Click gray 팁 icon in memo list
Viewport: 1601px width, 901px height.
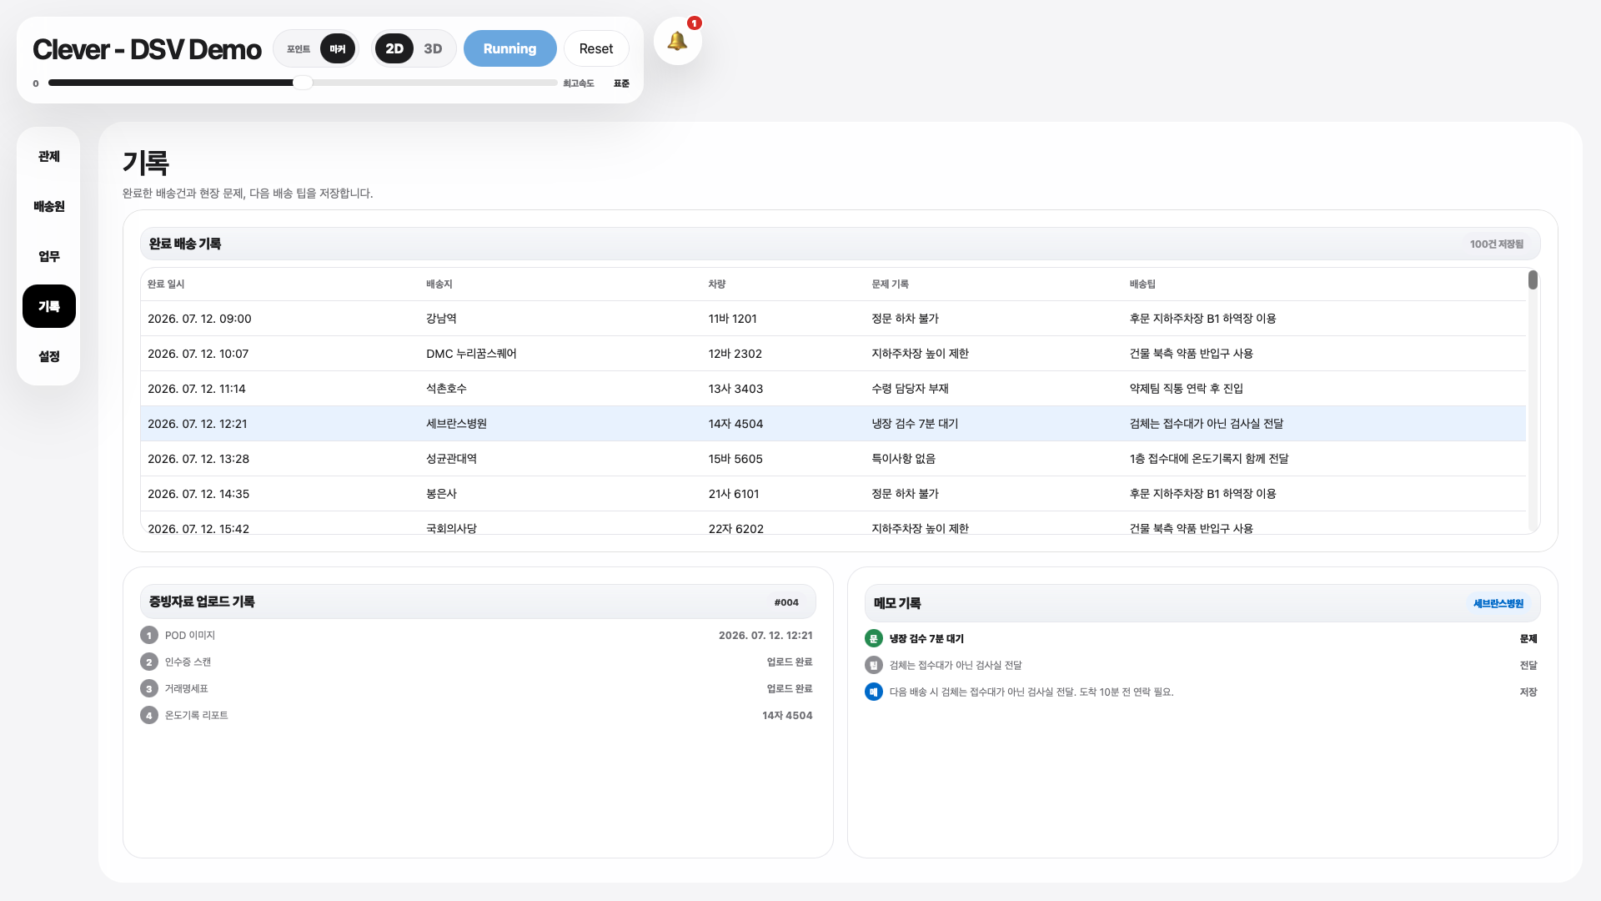point(874,666)
